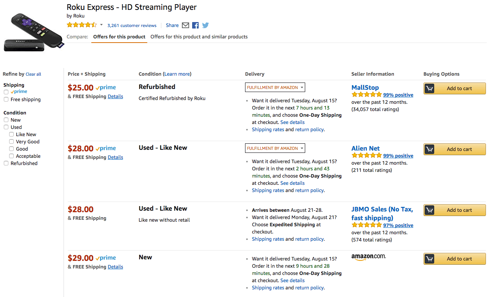This screenshot has width=489, height=297.
Task: Open the 3,261 customer reviews link
Action: coord(132,25)
